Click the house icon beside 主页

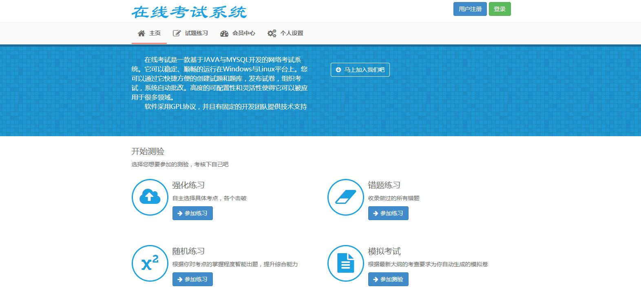click(141, 33)
